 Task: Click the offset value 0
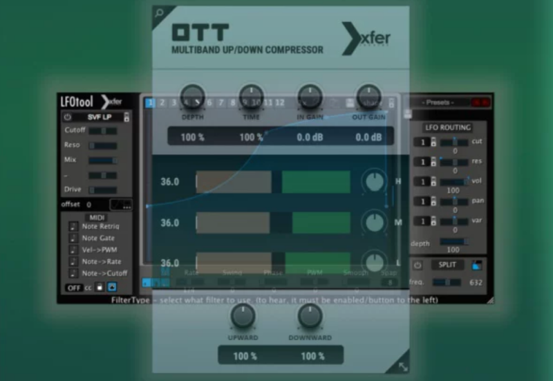click(x=89, y=205)
